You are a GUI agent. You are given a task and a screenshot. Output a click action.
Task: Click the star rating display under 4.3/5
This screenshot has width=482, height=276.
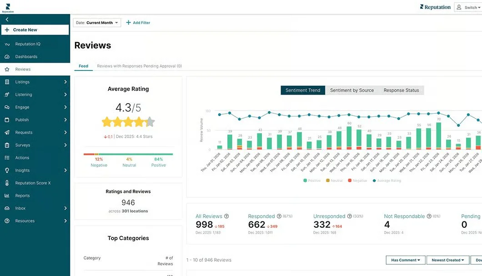pos(128,122)
